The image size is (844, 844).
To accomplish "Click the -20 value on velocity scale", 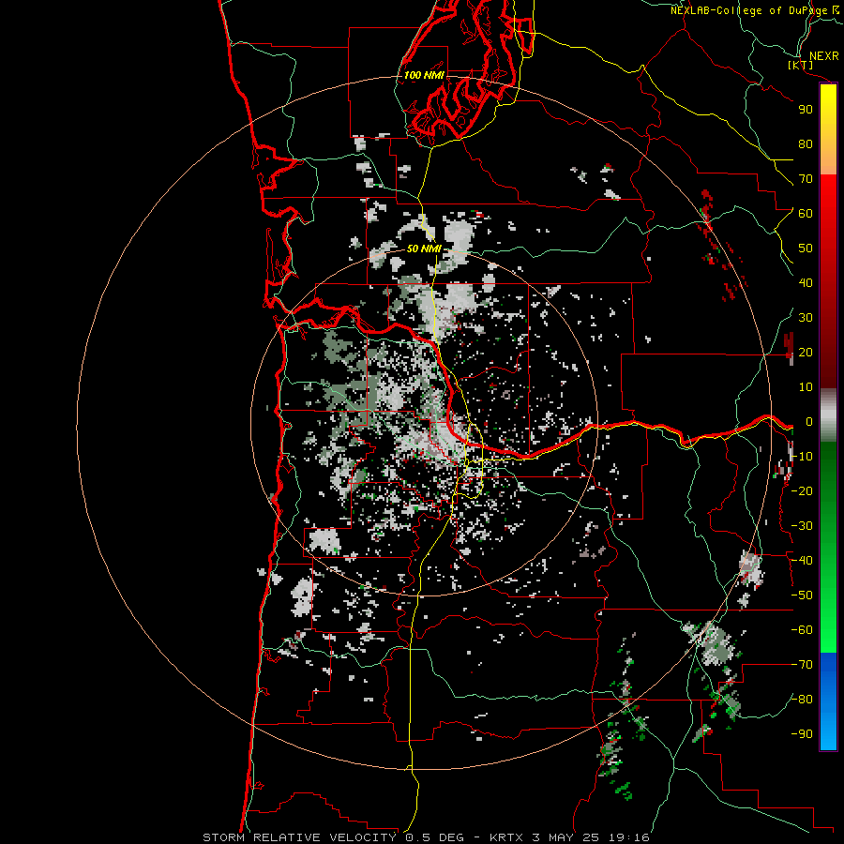I will pyautogui.click(x=802, y=491).
